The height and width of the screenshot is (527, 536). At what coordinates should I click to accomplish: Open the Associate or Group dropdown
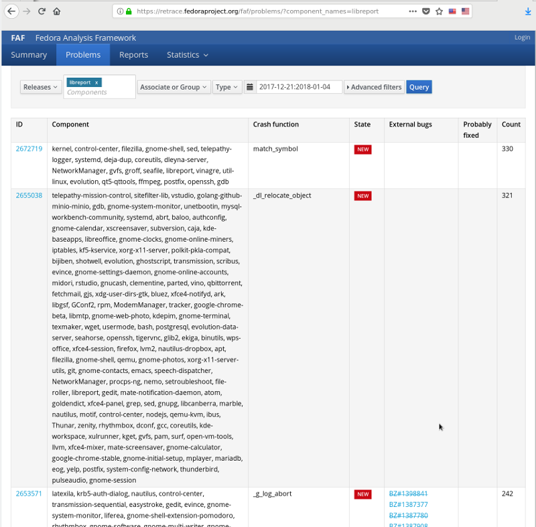(x=174, y=87)
